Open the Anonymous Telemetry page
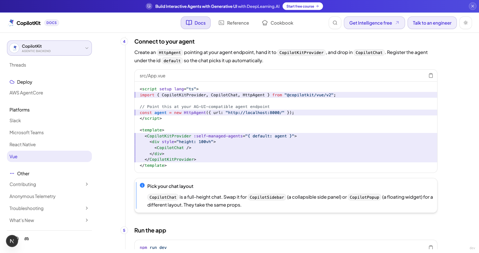 pyautogui.click(x=32, y=196)
